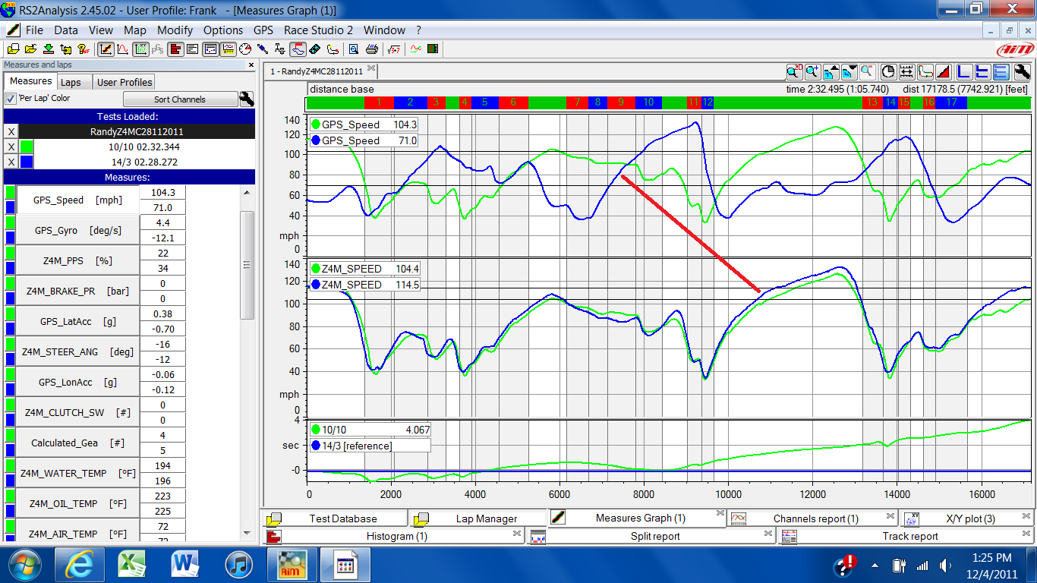Click the printer toolbar icon
1037x583 pixels.
(372, 49)
